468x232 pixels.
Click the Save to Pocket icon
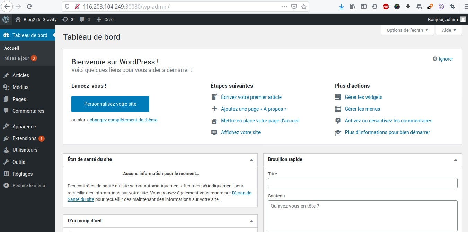tap(294, 7)
